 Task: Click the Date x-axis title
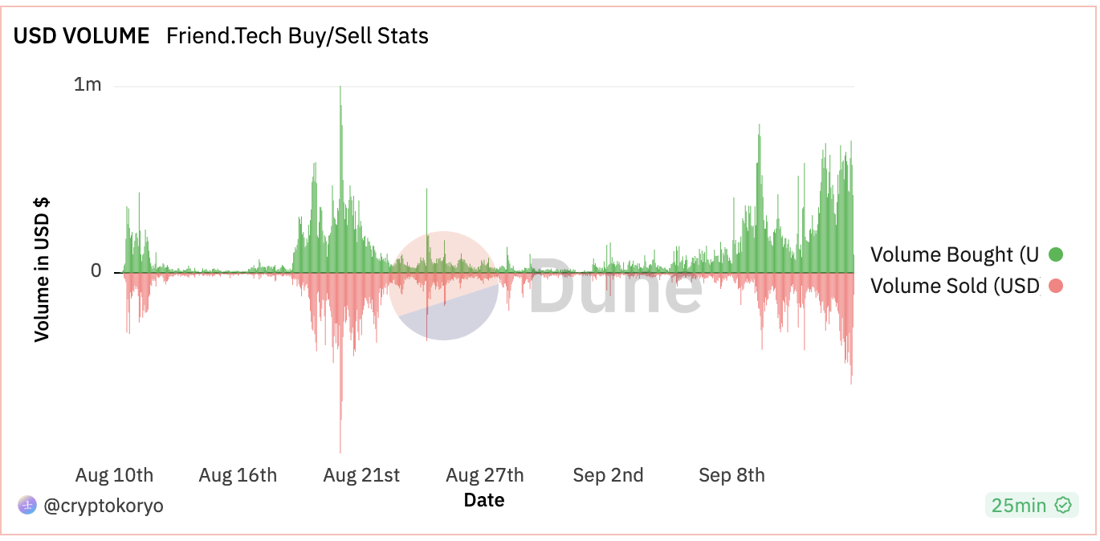pyautogui.click(x=484, y=500)
